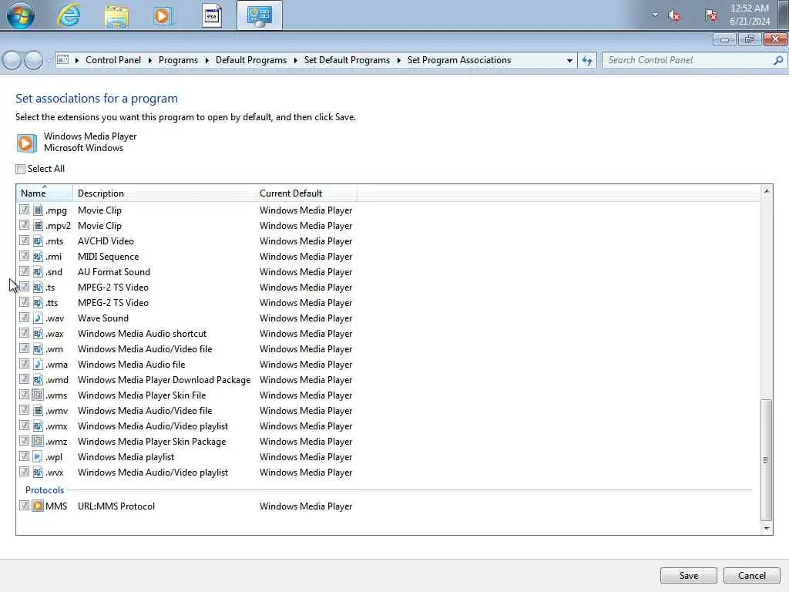The height and width of the screenshot is (592, 789).
Task: Toggle the .wma checkbox
Action: [x=24, y=364]
